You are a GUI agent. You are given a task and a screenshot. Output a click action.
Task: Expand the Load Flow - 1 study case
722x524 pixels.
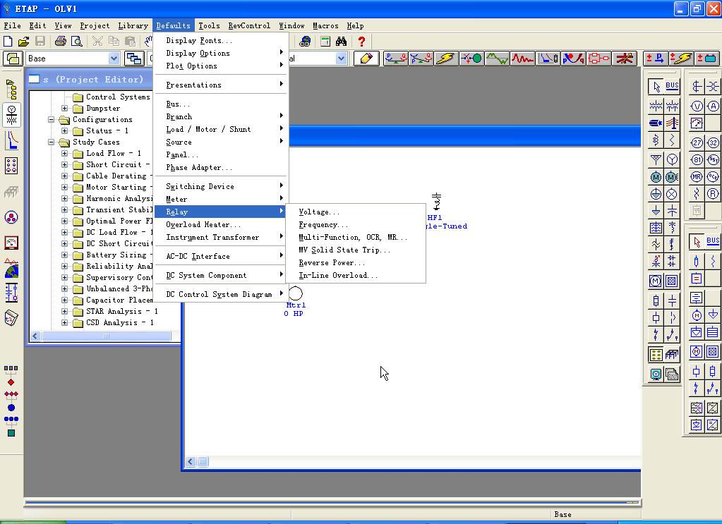(x=65, y=153)
